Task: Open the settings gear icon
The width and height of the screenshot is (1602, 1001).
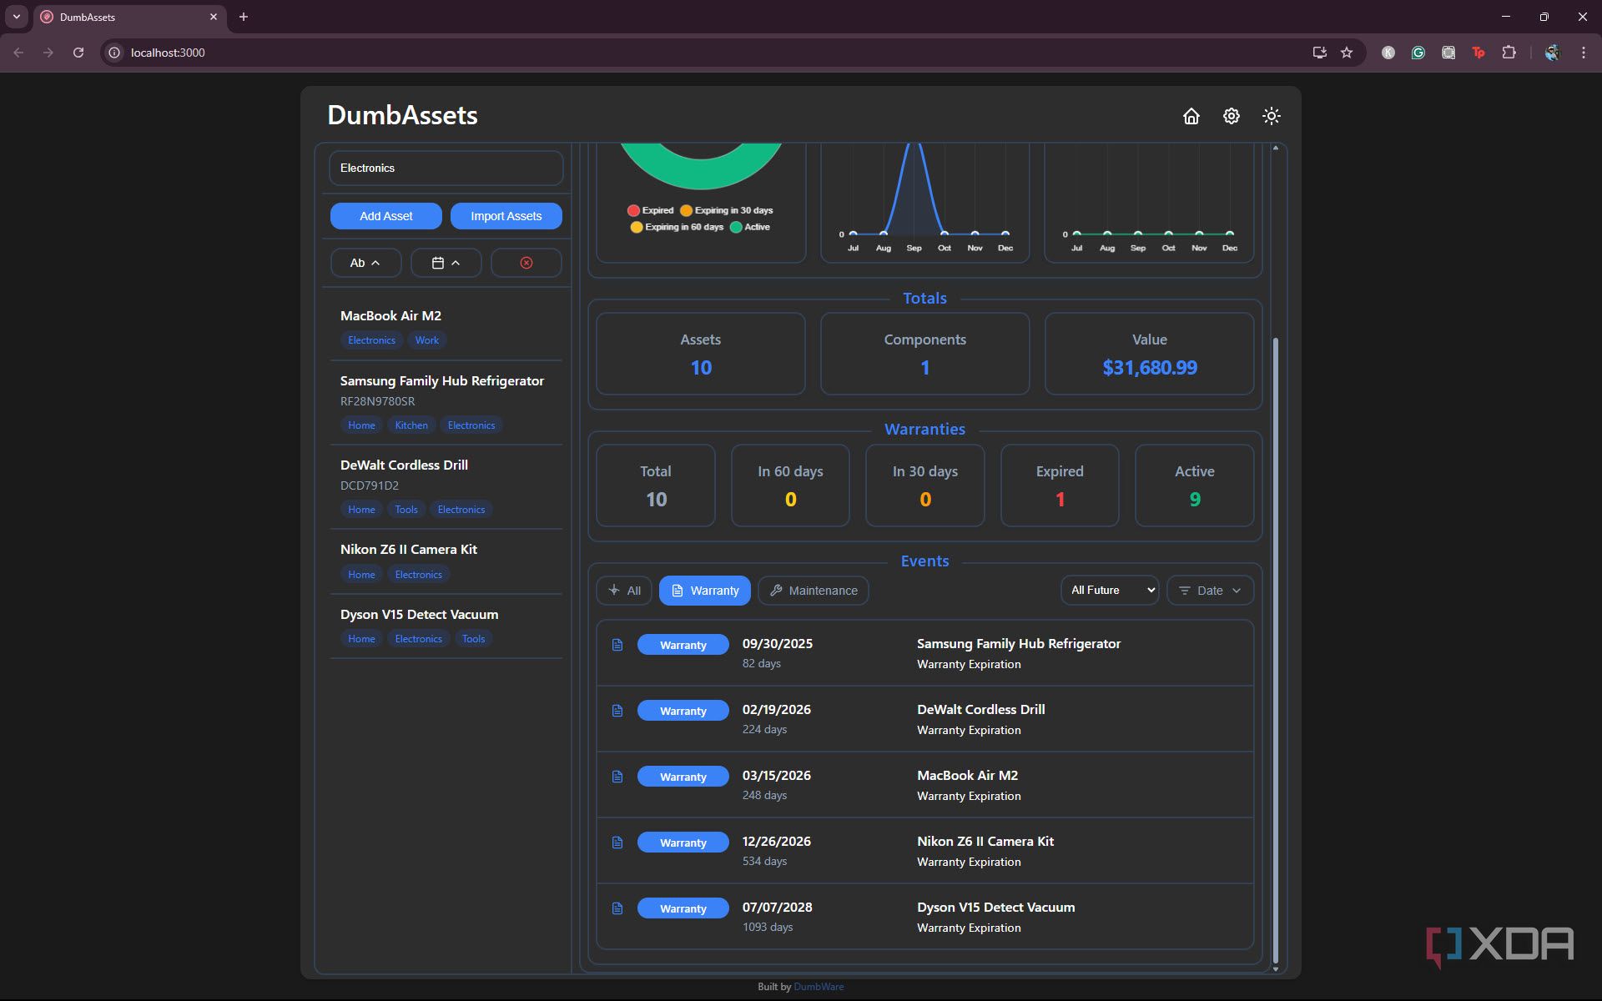Action: pyautogui.click(x=1231, y=116)
